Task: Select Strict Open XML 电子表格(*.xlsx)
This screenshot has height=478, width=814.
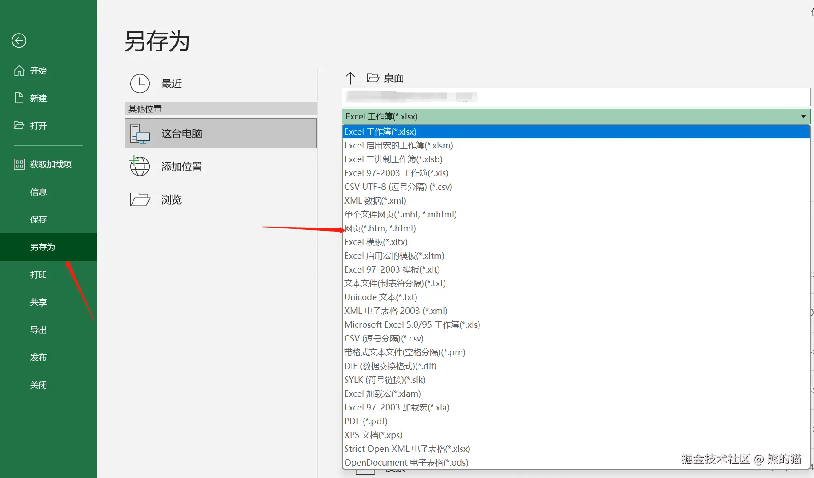Action: (x=576, y=449)
